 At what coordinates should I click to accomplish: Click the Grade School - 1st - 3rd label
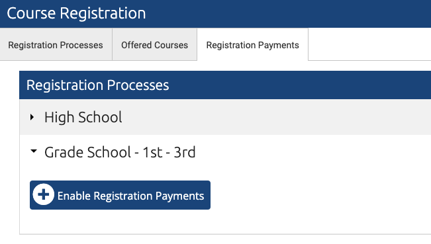[x=120, y=152]
